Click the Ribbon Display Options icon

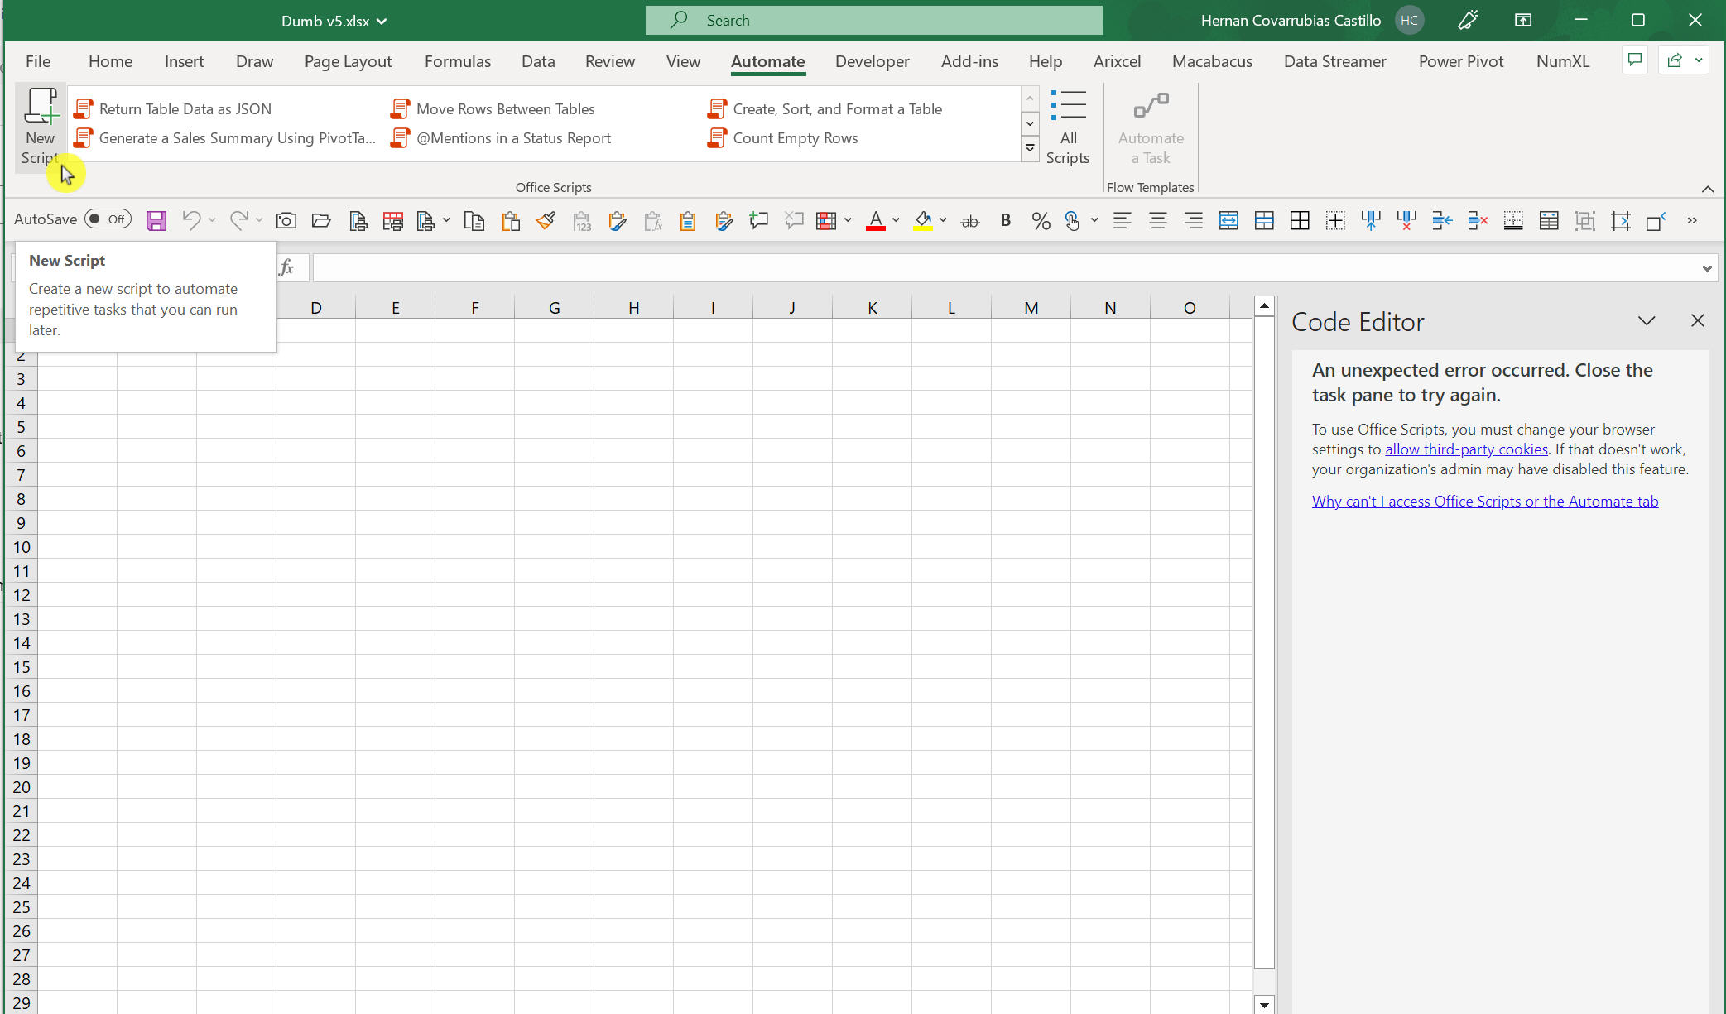pos(1523,20)
